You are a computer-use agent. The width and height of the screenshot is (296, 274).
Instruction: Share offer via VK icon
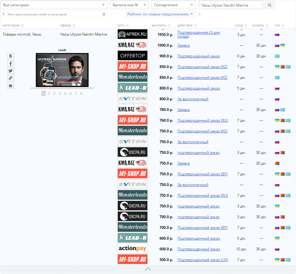[11, 56]
